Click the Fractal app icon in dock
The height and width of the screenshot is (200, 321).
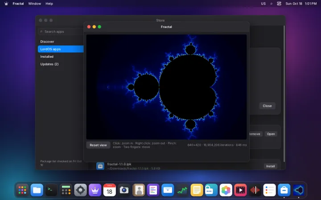click(x=298, y=190)
